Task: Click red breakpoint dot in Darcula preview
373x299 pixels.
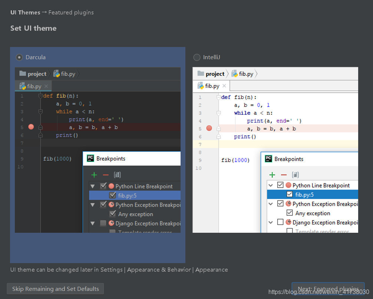Action: 31,127
